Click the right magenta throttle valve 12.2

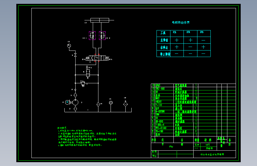102,35
